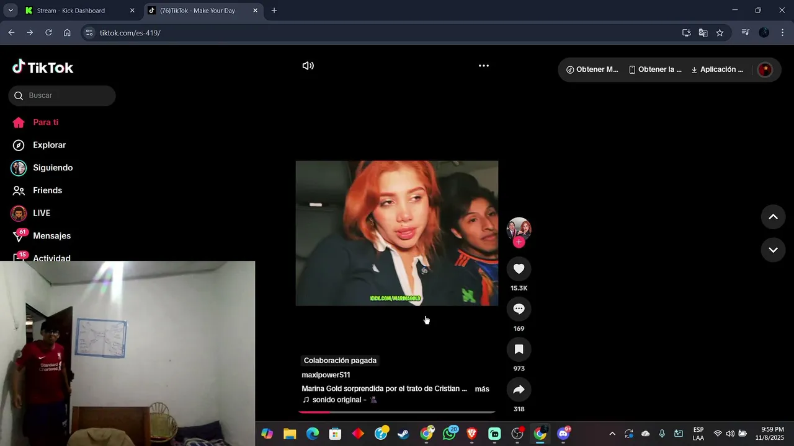Show hidden system tray icons
Image resolution: width=794 pixels, height=446 pixels.
point(612,434)
